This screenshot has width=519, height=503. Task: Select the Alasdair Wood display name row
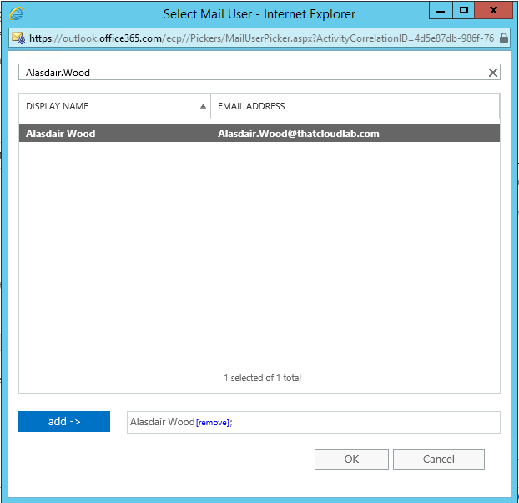pyautogui.click(x=61, y=134)
